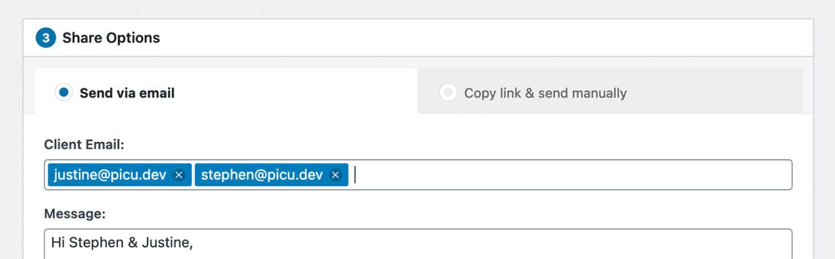Open the Copy link & send manually tab label
Image resolution: width=835 pixels, height=259 pixels.
[x=545, y=93]
